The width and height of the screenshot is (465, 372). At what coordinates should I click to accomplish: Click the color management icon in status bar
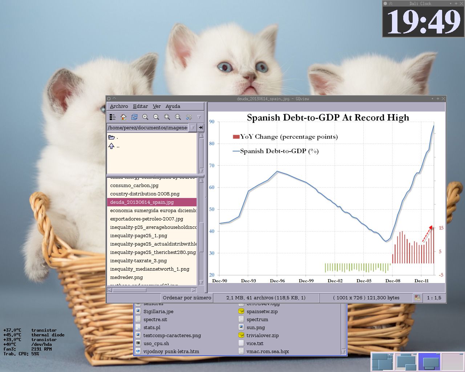(417, 298)
